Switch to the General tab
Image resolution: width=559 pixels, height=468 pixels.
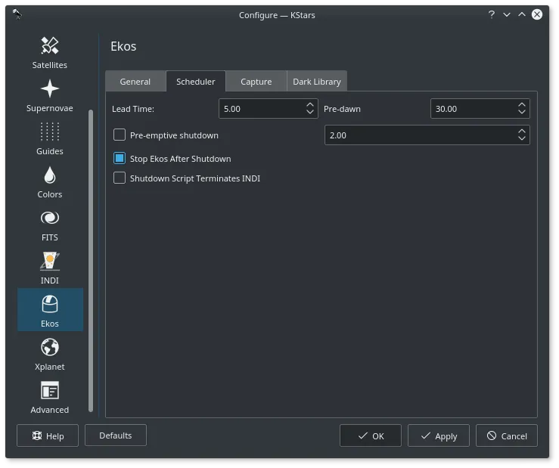tap(135, 82)
